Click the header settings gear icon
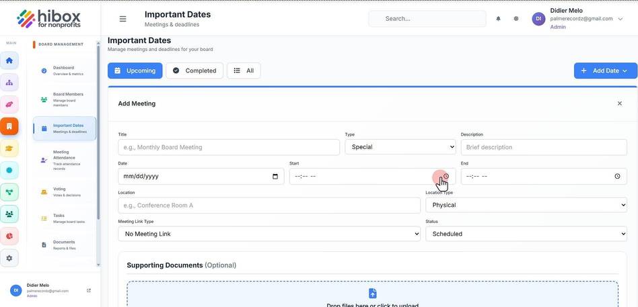The image size is (638, 307). 516,19
